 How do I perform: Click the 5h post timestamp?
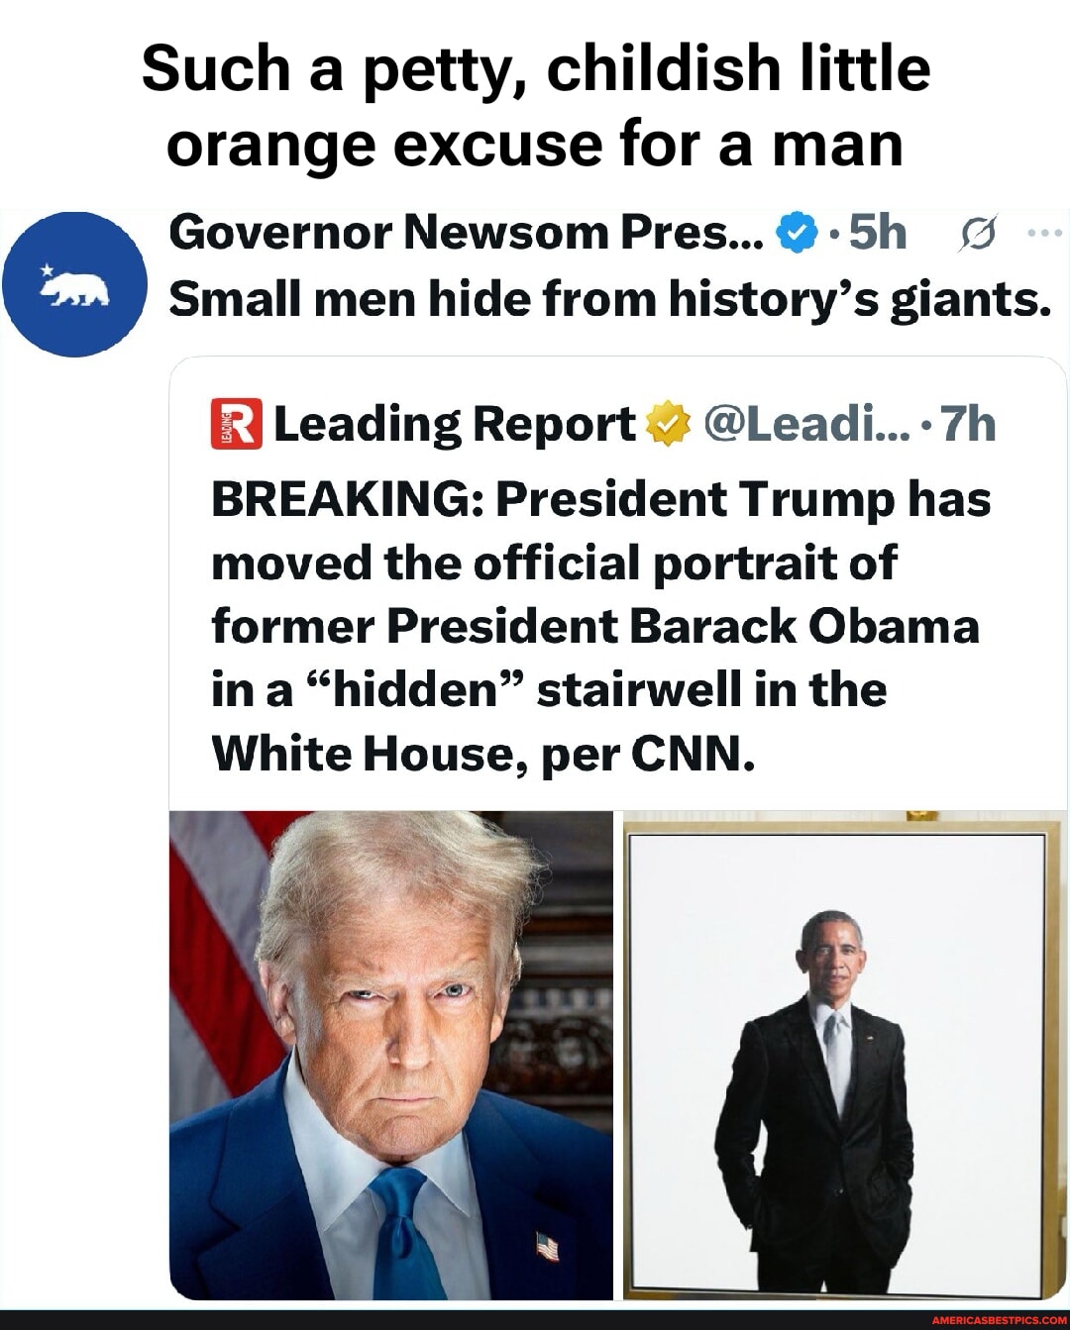pyautogui.click(x=878, y=233)
